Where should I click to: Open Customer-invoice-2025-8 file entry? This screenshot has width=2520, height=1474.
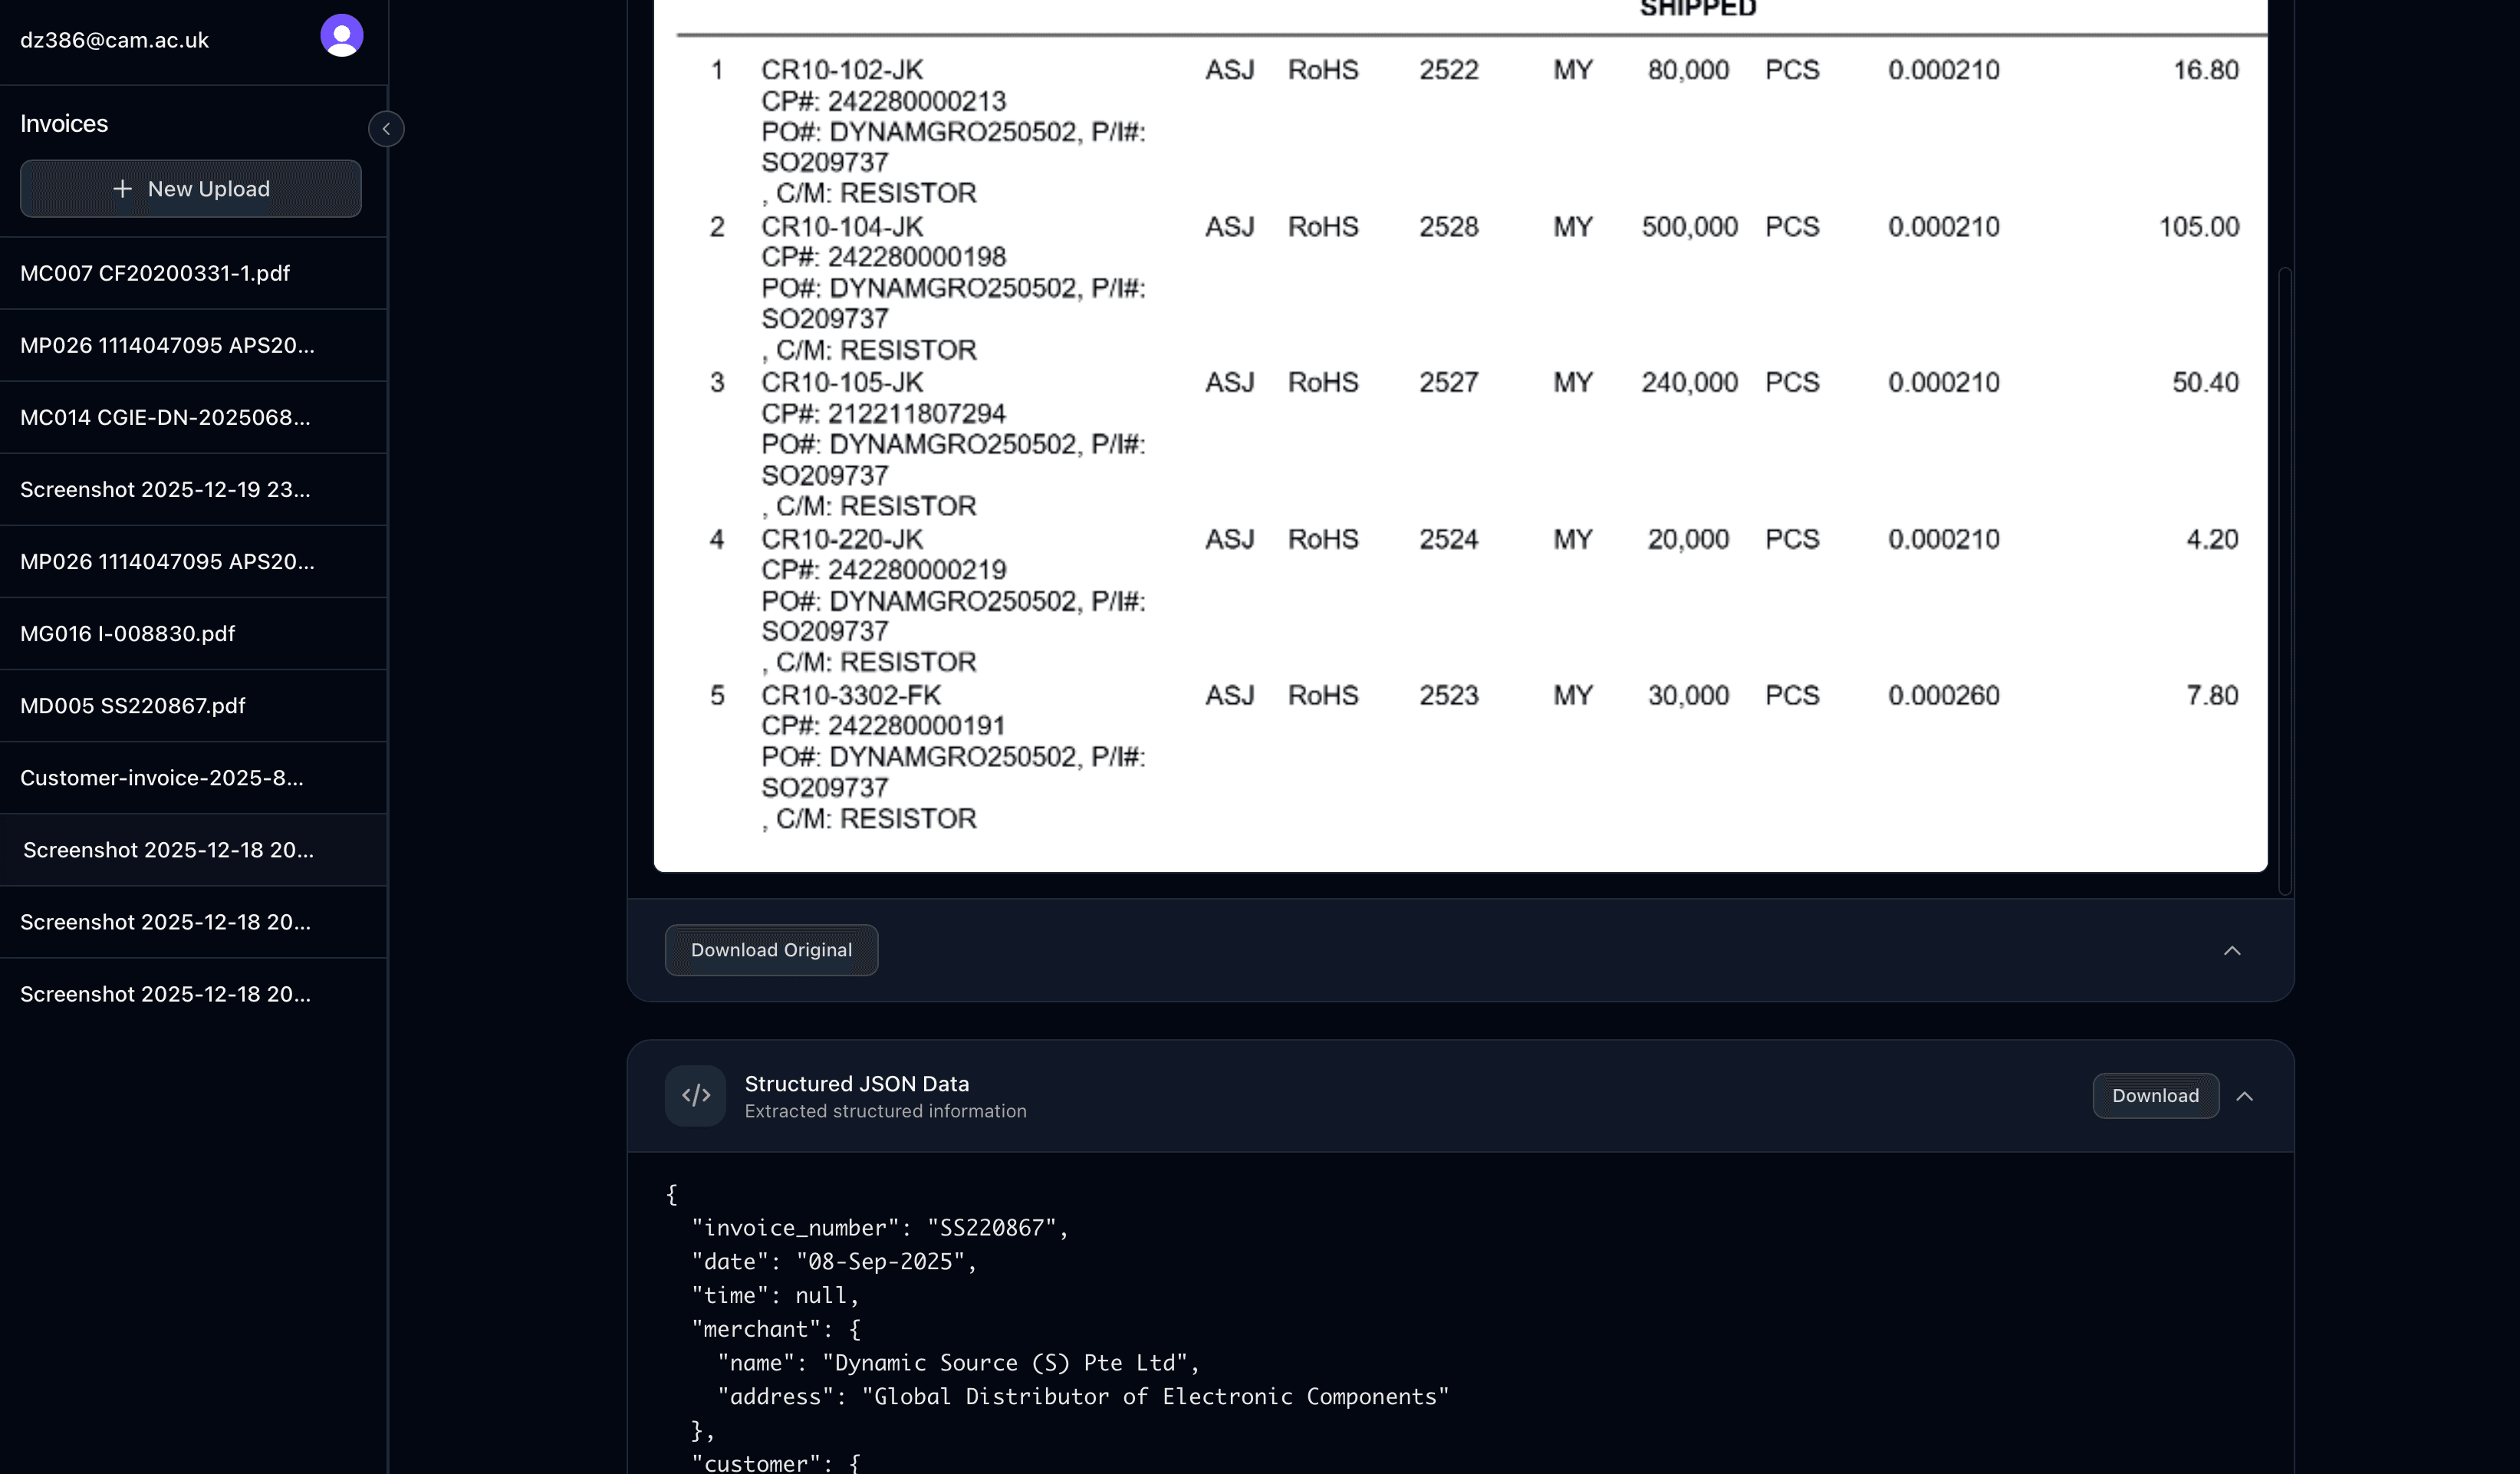click(x=162, y=778)
